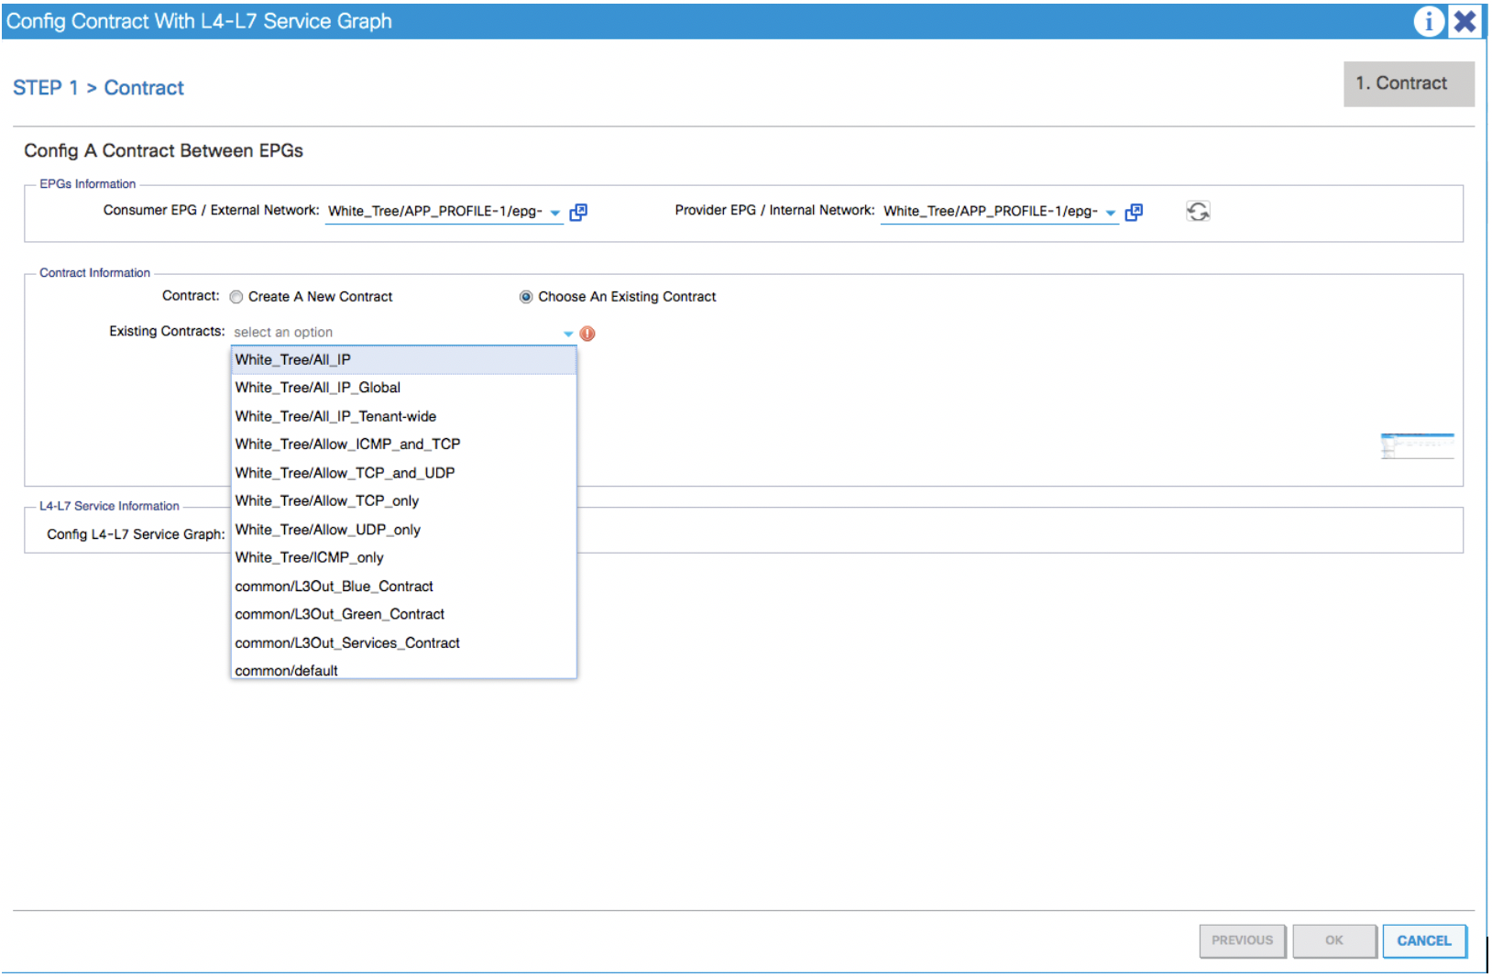Open Provider EPG details popup icon

coord(1134,213)
